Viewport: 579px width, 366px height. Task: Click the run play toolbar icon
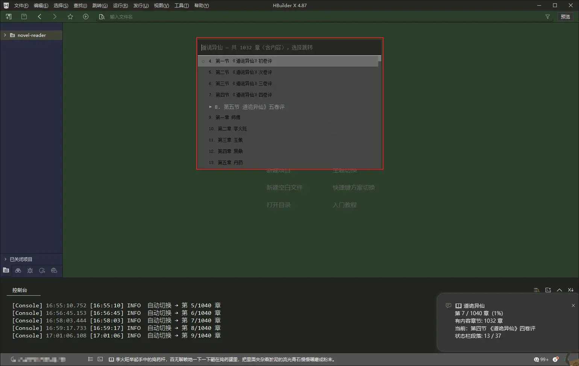pos(86,17)
